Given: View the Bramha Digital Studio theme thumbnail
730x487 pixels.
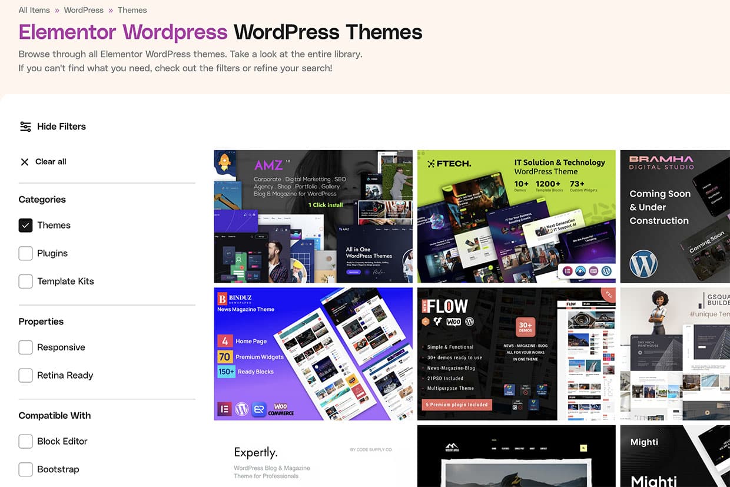Looking at the screenshot, I should coord(675,216).
